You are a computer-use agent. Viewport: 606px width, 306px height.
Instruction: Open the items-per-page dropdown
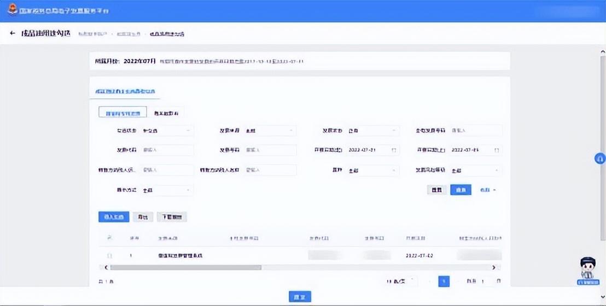(x=401, y=281)
